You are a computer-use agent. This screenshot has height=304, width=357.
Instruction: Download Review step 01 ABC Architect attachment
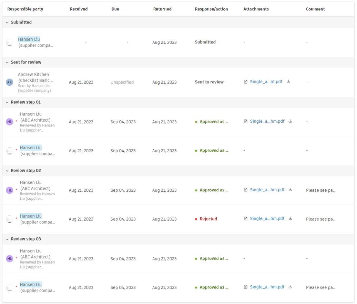click(x=290, y=121)
